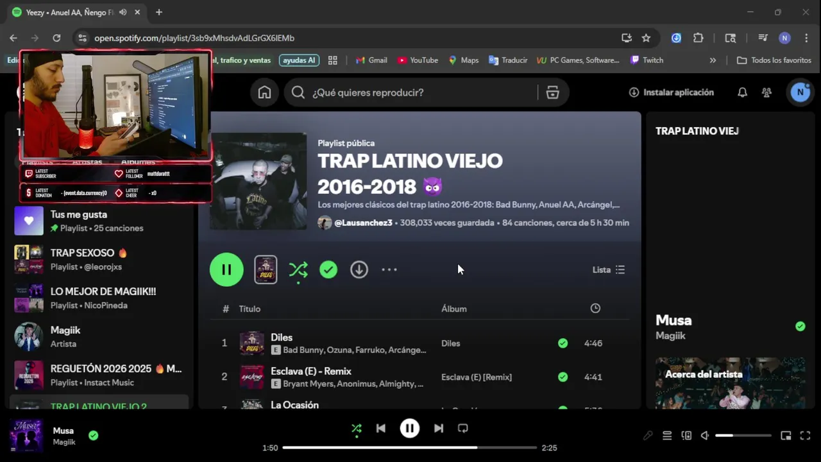Click the duration clock column header

595,309
